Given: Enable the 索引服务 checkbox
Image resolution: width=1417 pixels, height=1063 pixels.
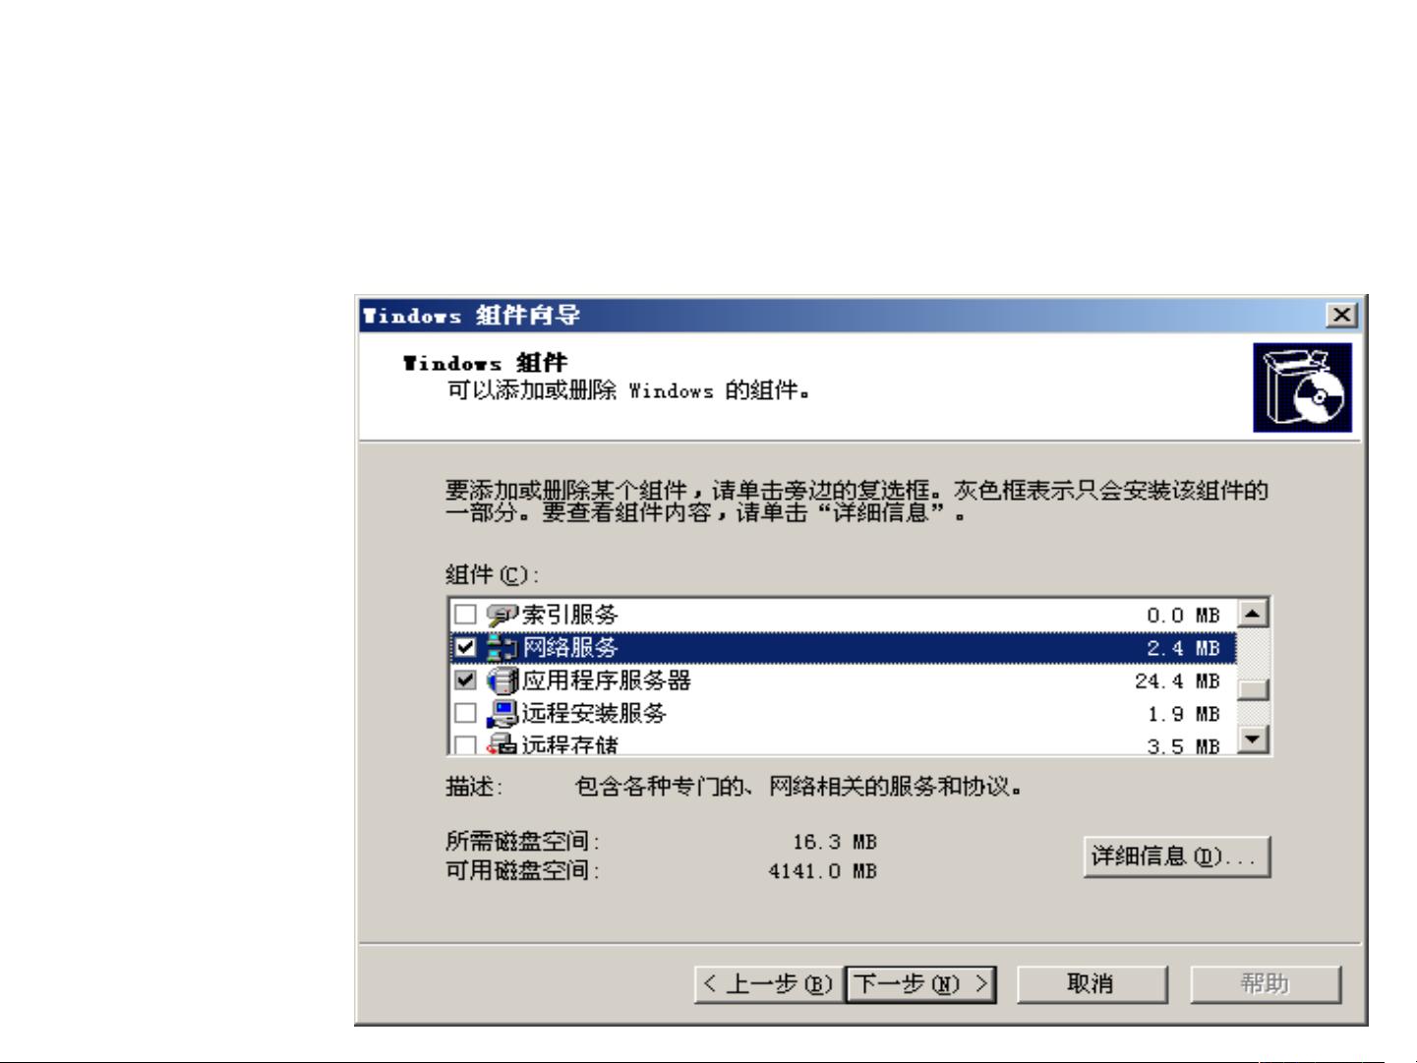Looking at the screenshot, I should point(464,616).
